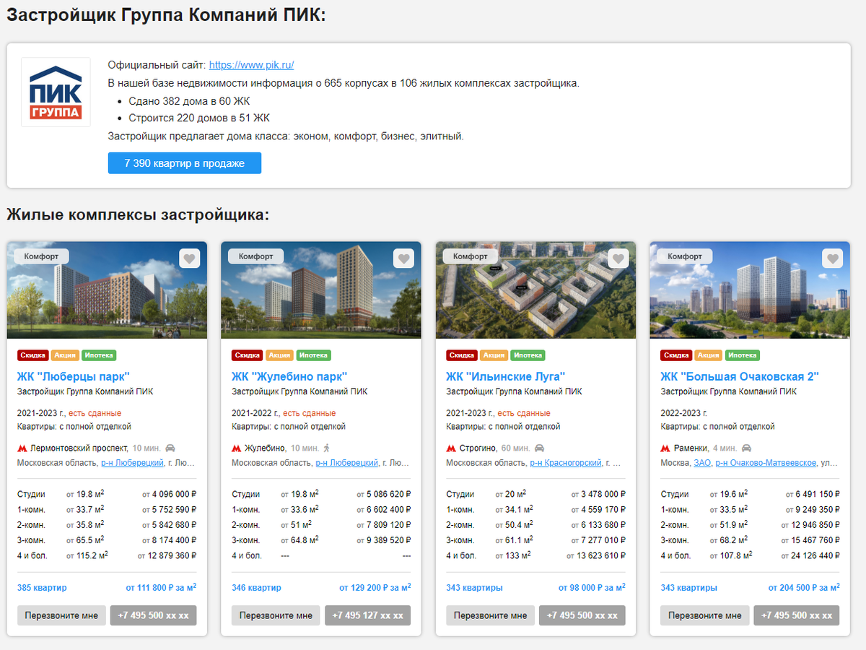This screenshot has width=866, height=650.
Task: Click Скидка badge on Жулебино парк card
Action: [x=248, y=355]
